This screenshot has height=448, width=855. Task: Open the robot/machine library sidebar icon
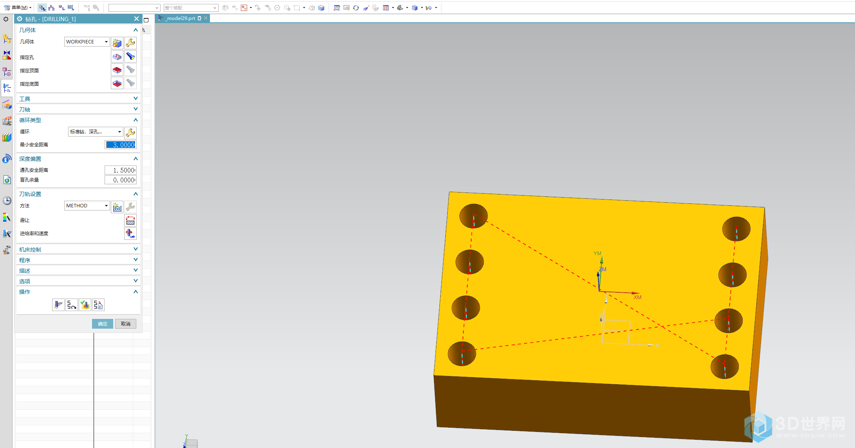click(7, 250)
